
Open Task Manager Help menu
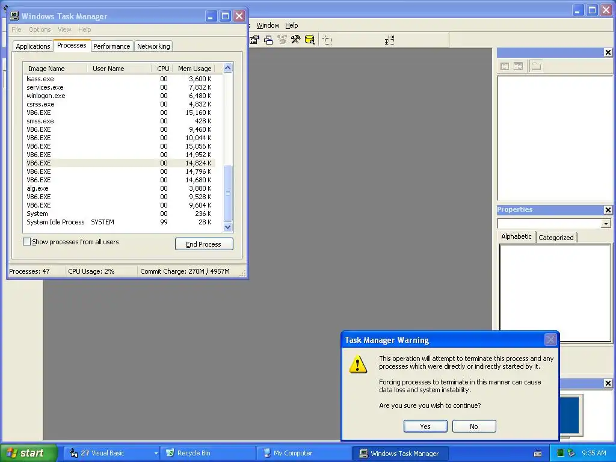pos(84,29)
